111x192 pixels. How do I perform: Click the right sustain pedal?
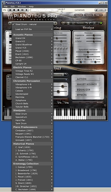click(65, 102)
